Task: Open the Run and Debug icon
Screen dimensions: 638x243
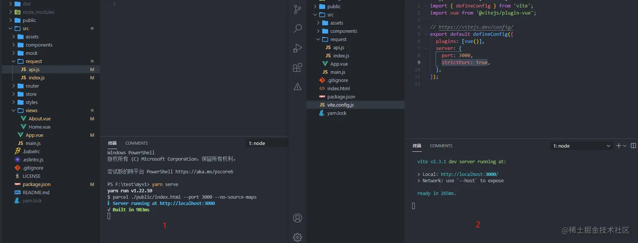Action: [x=297, y=48]
